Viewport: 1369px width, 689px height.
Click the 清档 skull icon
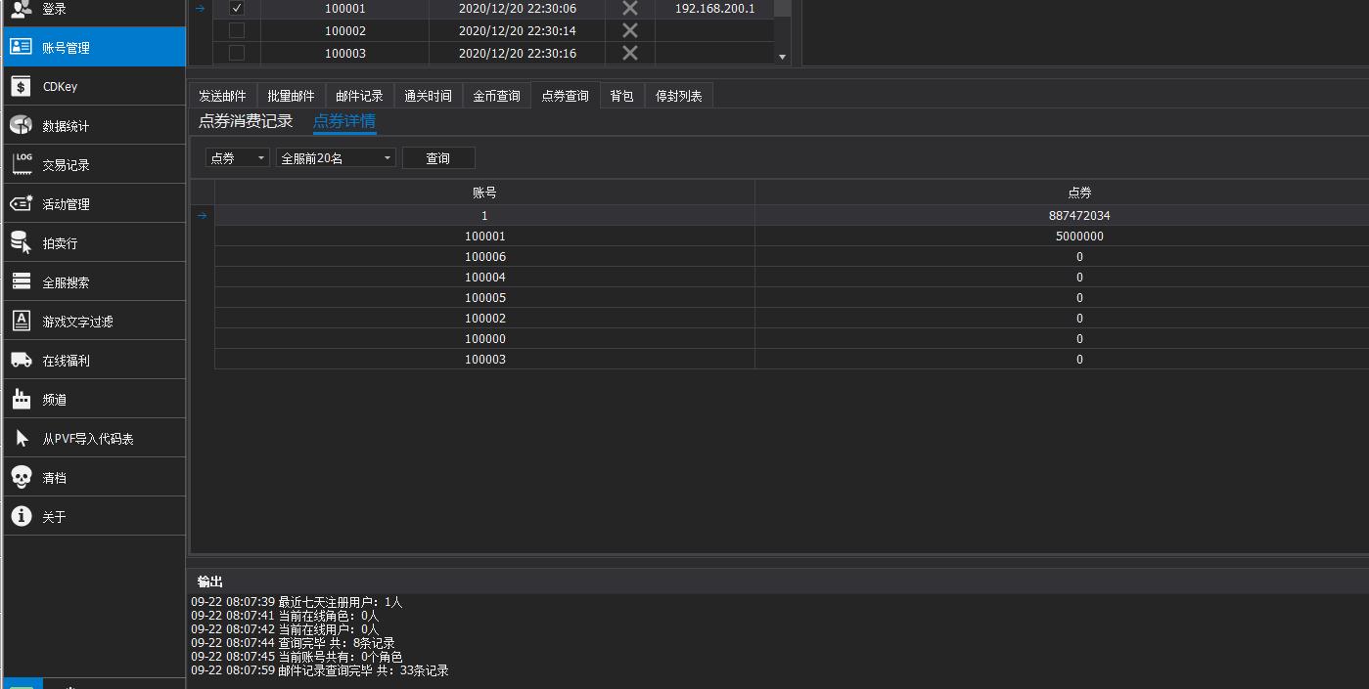point(22,478)
